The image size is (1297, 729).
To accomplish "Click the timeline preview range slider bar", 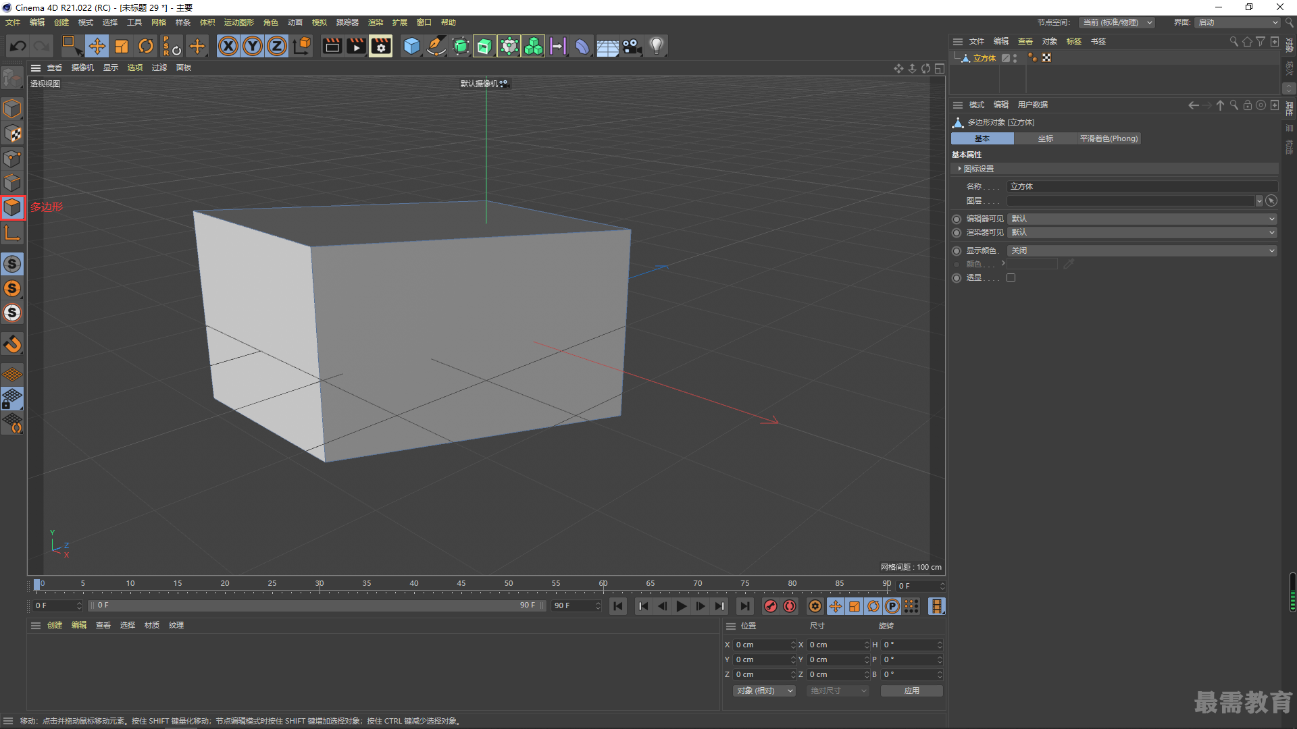I will 317,605.
